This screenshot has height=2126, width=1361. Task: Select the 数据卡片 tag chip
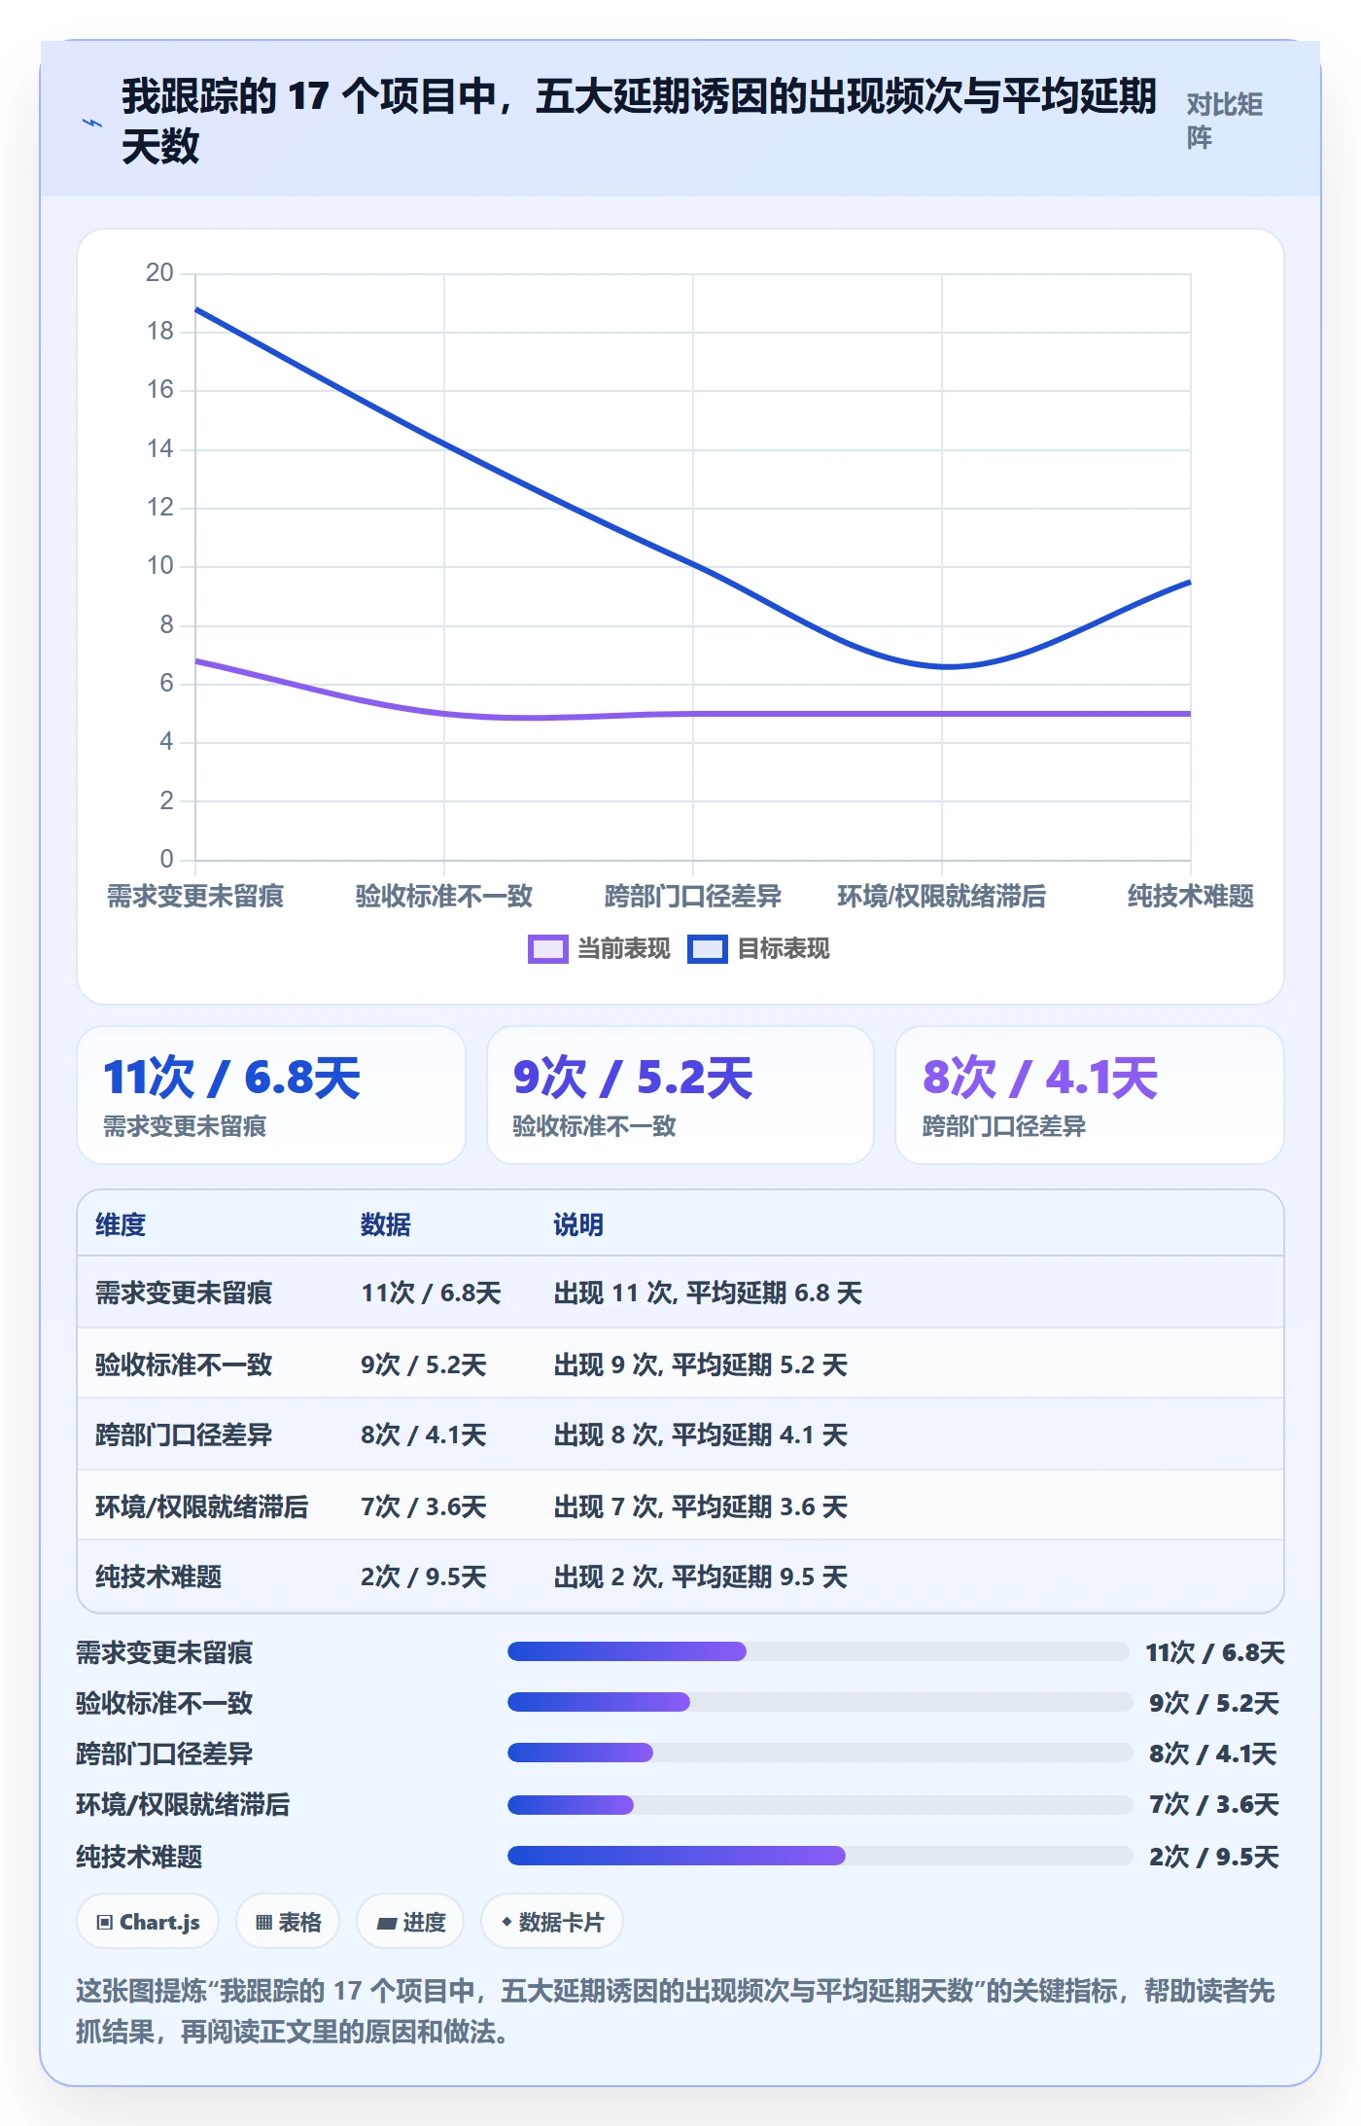(552, 1922)
